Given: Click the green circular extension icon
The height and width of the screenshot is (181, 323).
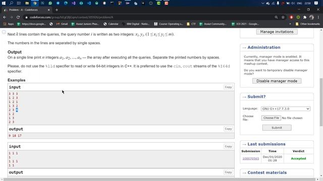Looking at the screenshot, I should click(298, 17).
